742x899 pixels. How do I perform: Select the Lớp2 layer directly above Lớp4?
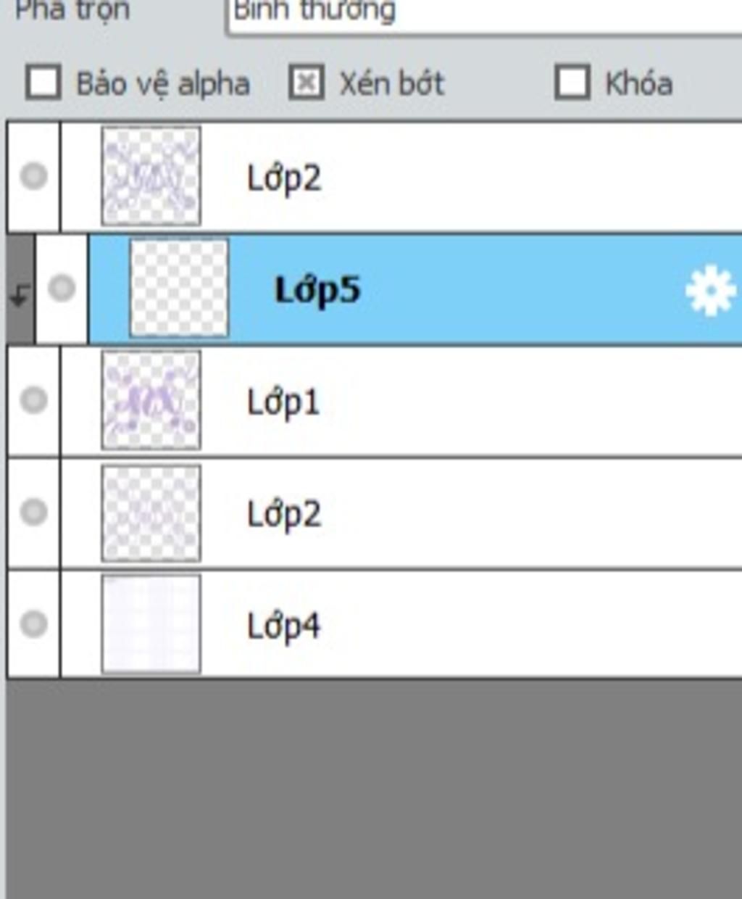283,515
